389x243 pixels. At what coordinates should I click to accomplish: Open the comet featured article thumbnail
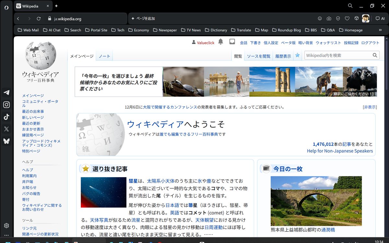[x=103, y=192]
